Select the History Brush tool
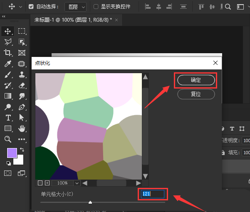Screen dimensions: 250x212 (7, 85)
